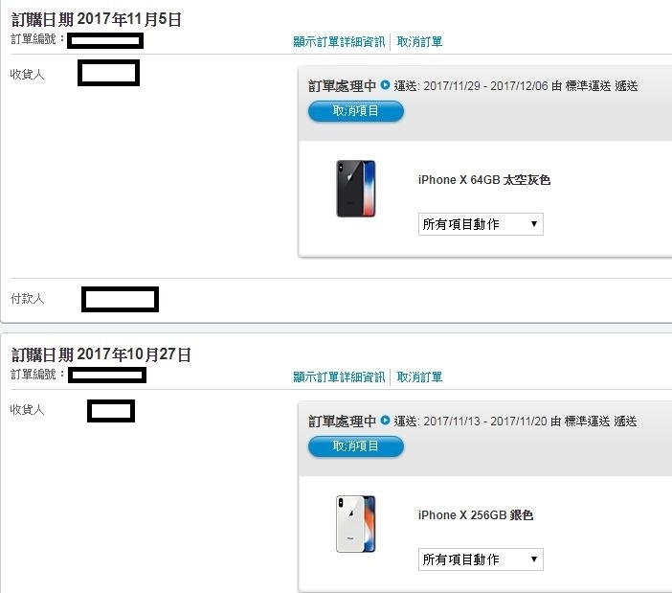The image size is (672, 593).
Task: Click the blue arrow icon beside the 2017/11/13 shipping status
Action: click(x=385, y=421)
